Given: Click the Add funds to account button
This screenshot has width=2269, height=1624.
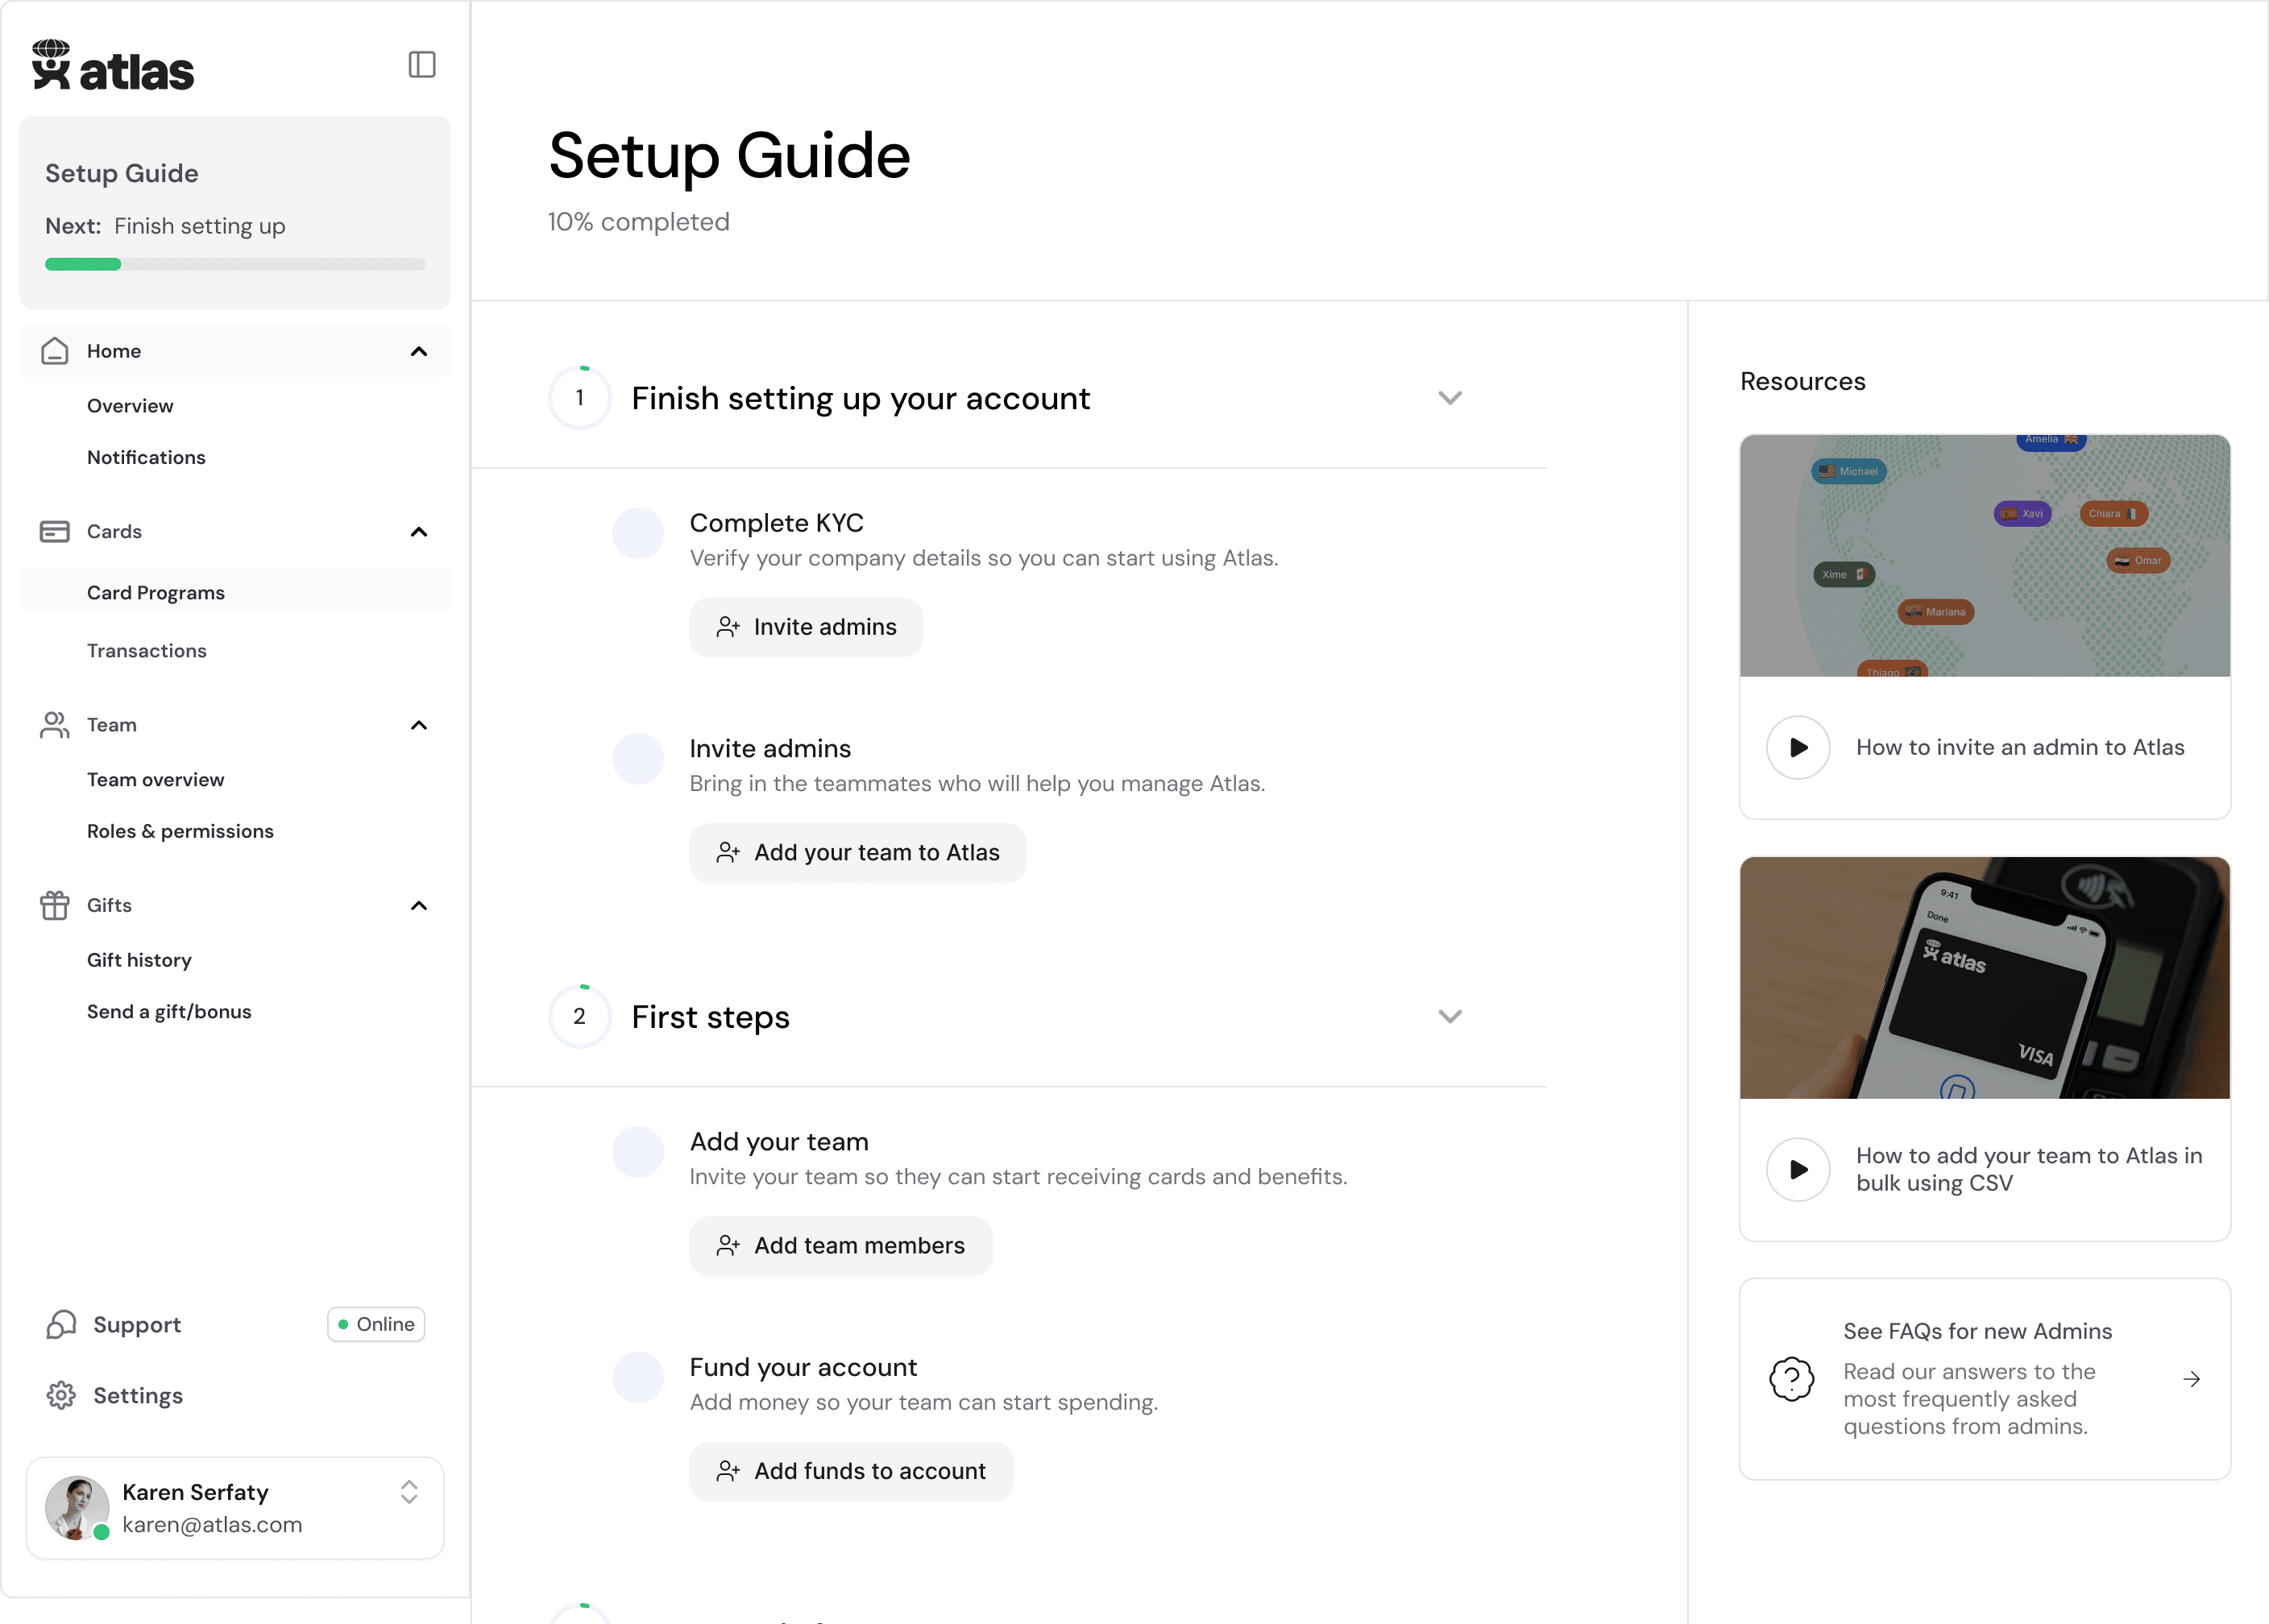Looking at the screenshot, I should (x=851, y=1471).
